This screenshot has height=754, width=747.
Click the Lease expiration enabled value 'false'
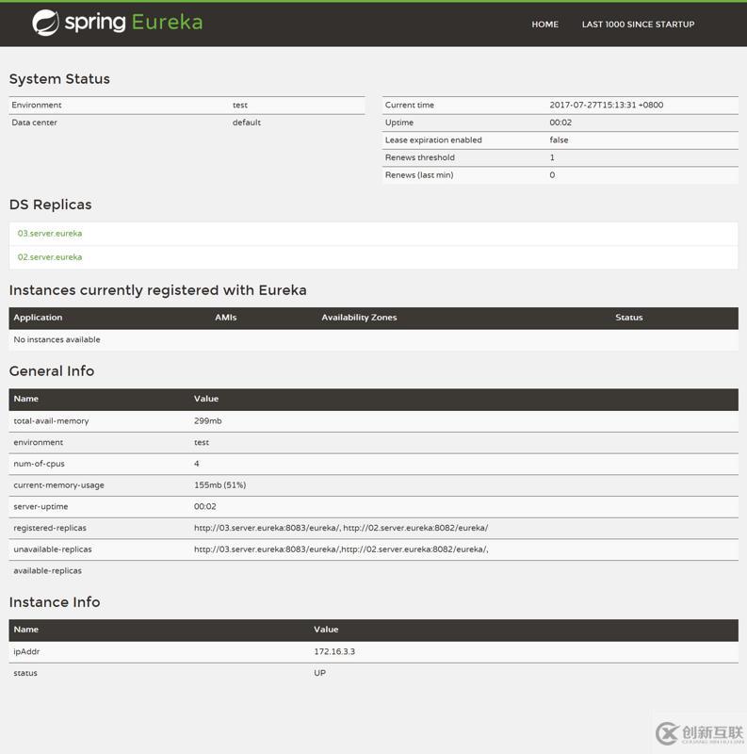pos(559,139)
